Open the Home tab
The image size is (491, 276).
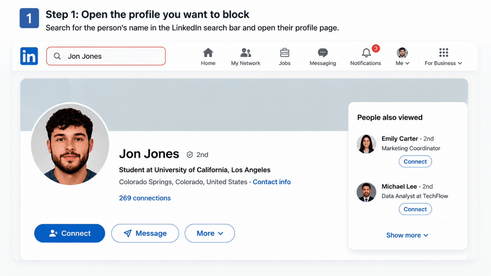coord(208,57)
